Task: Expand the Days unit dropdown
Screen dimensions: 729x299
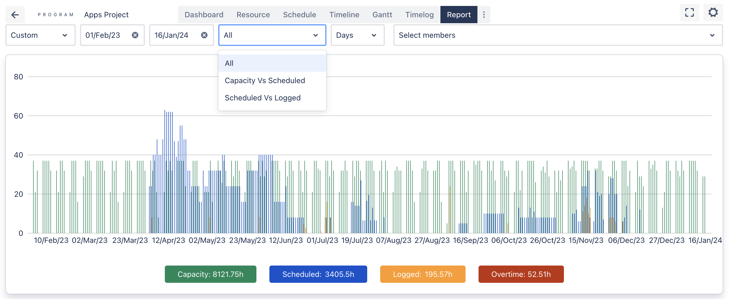Action: click(357, 35)
